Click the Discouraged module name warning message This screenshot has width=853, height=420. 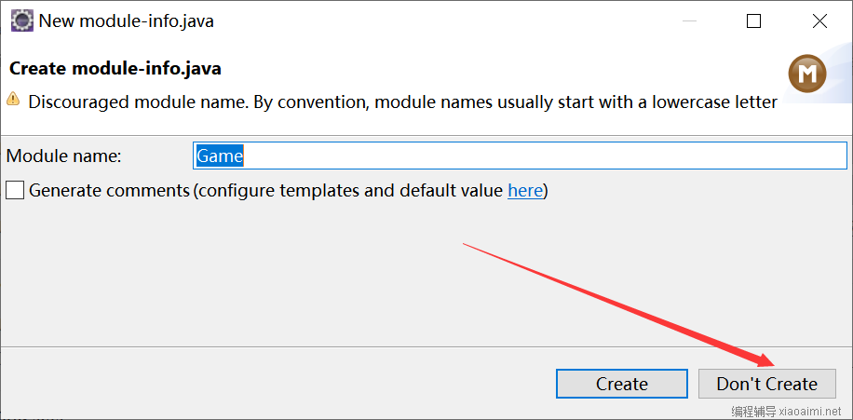pyautogui.click(x=402, y=102)
